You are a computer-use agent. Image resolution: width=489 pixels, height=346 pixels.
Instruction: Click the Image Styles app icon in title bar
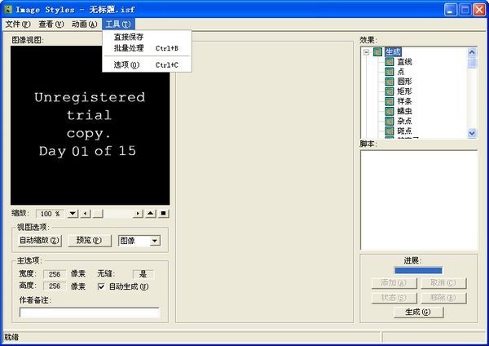click(8, 9)
